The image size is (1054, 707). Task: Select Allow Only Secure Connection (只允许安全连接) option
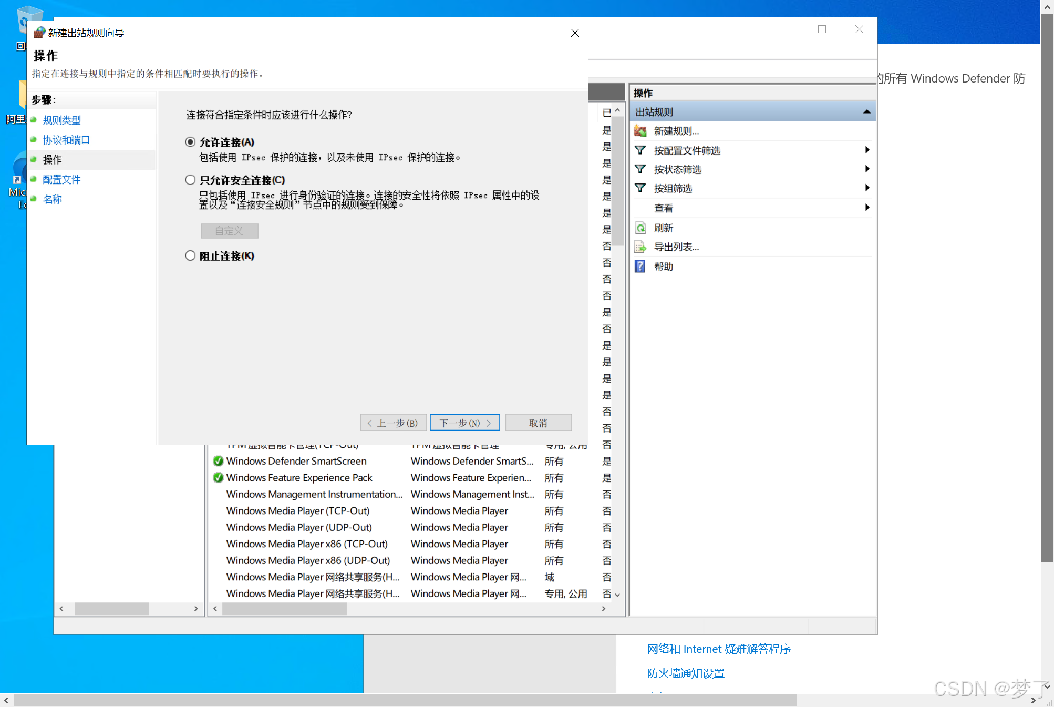(x=190, y=180)
